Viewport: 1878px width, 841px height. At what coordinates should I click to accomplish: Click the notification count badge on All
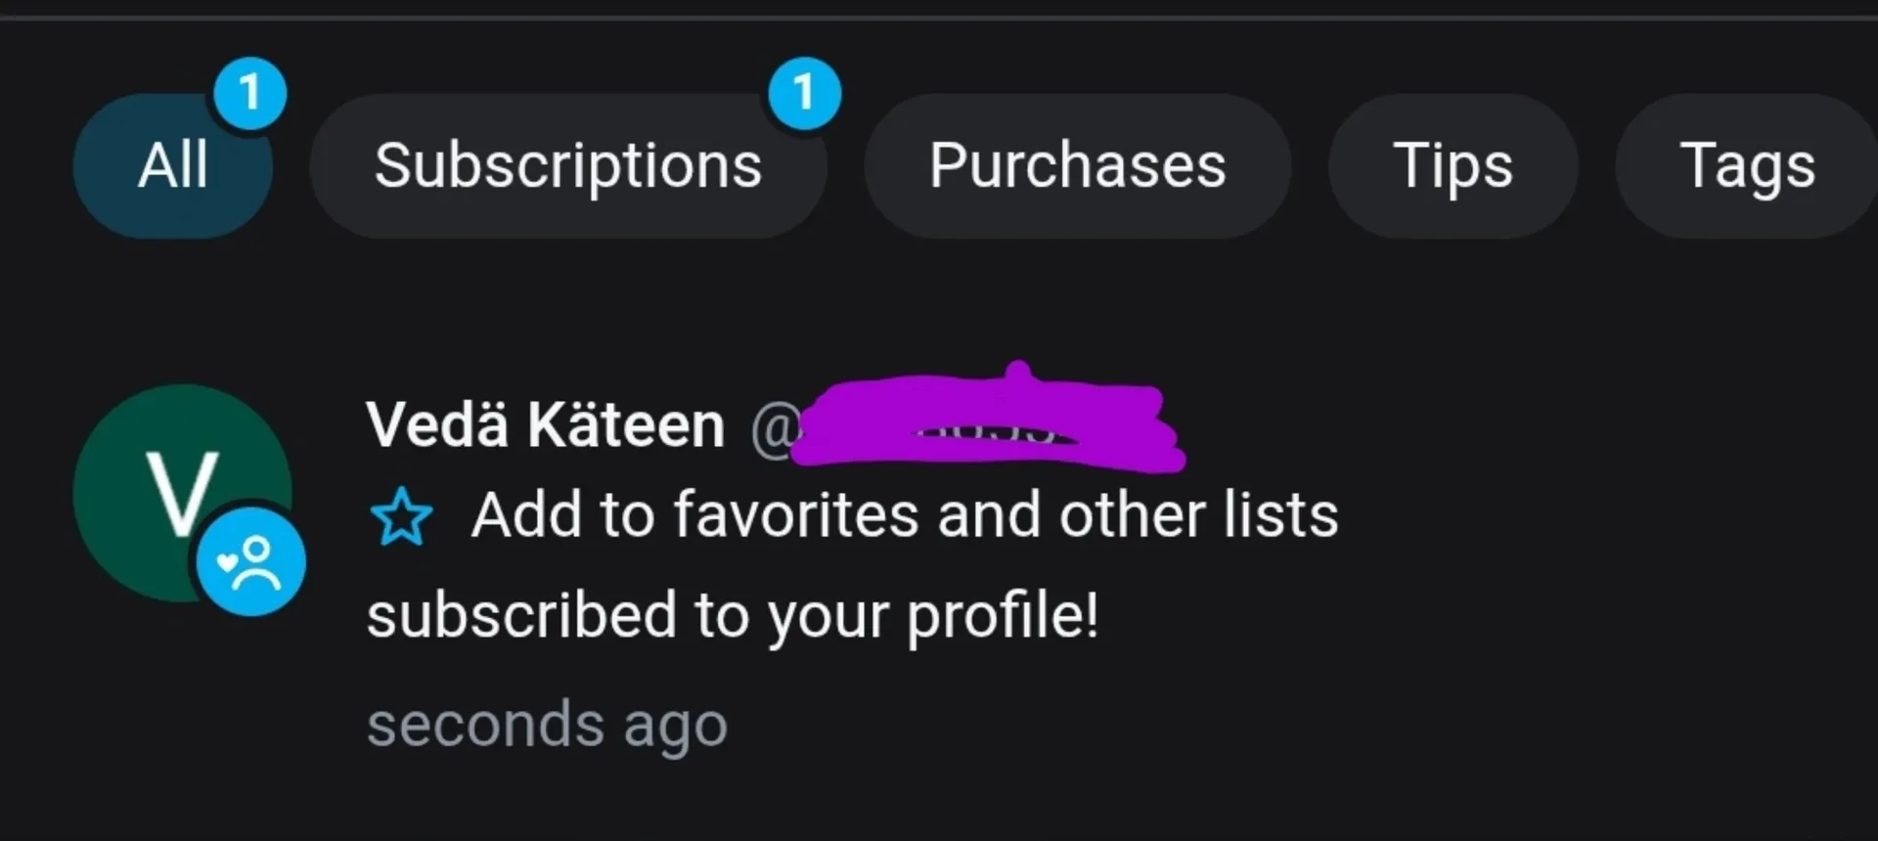[251, 93]
